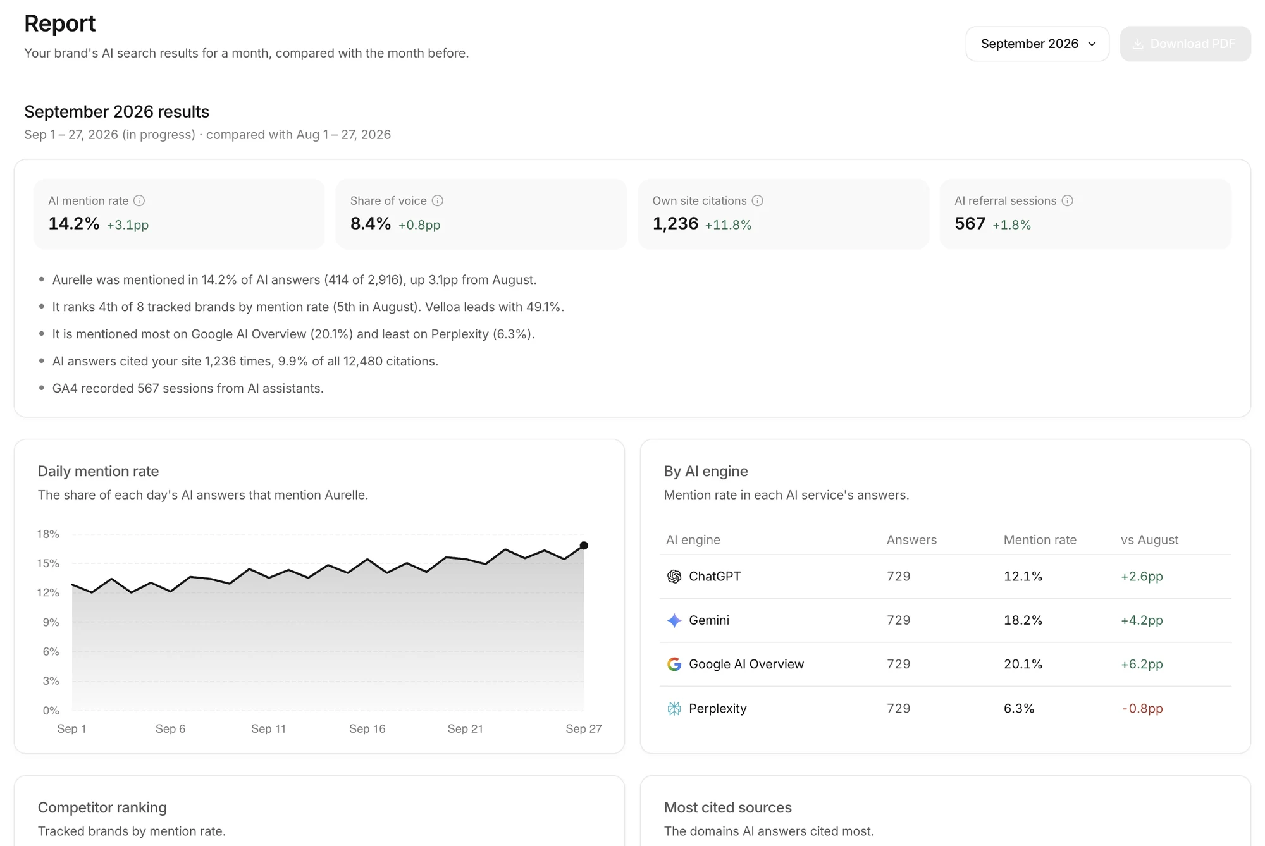Click the Gemini sparkle icon
Screen dimensions: 1265x846
pyautogui.click(x=674, y=620)
